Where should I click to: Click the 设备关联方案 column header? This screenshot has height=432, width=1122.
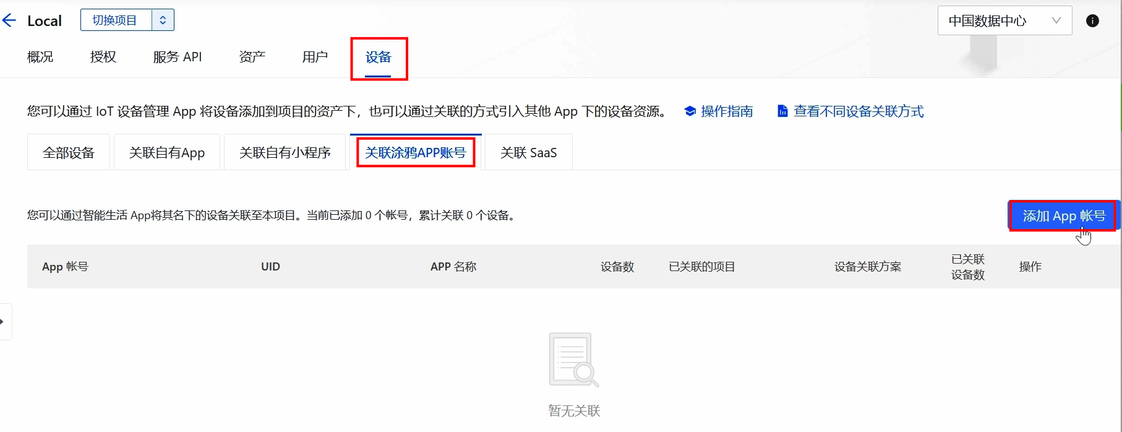pyautogui.click(x=868, y=267)
